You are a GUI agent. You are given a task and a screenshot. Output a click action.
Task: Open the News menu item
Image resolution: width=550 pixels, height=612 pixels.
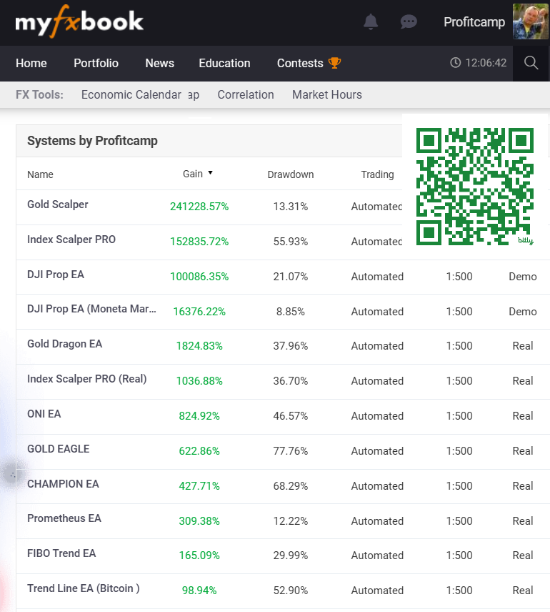[159, 63]
